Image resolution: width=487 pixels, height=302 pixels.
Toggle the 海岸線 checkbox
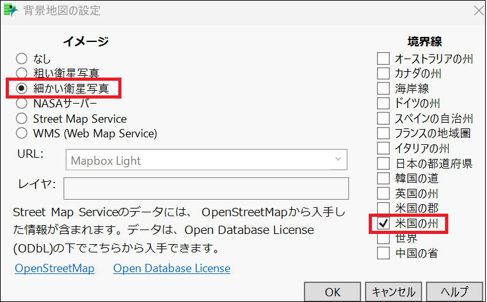click(383, 88)
